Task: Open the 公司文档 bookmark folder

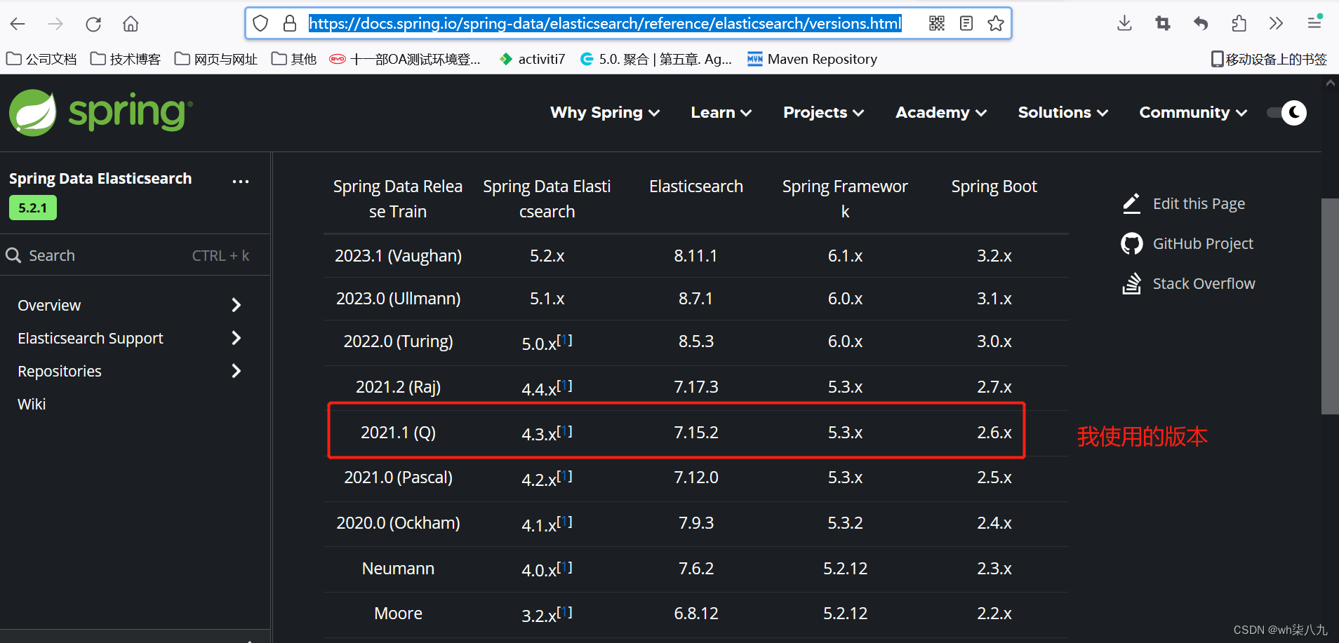Action: (x=41, y=59)
